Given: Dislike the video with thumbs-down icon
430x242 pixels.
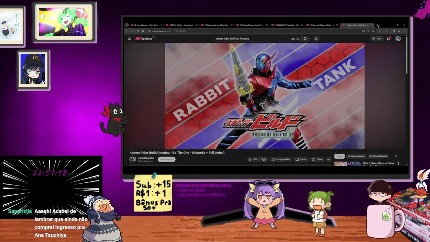Looking at the screenshot, I should [x=264, y=159].
